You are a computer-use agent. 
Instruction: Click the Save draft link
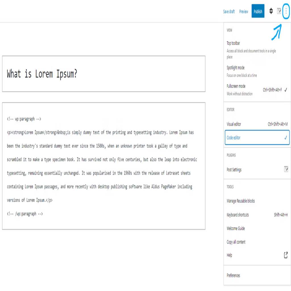tap(229, 11)
